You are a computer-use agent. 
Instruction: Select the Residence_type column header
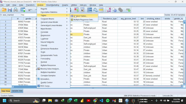tap(110, 19)
